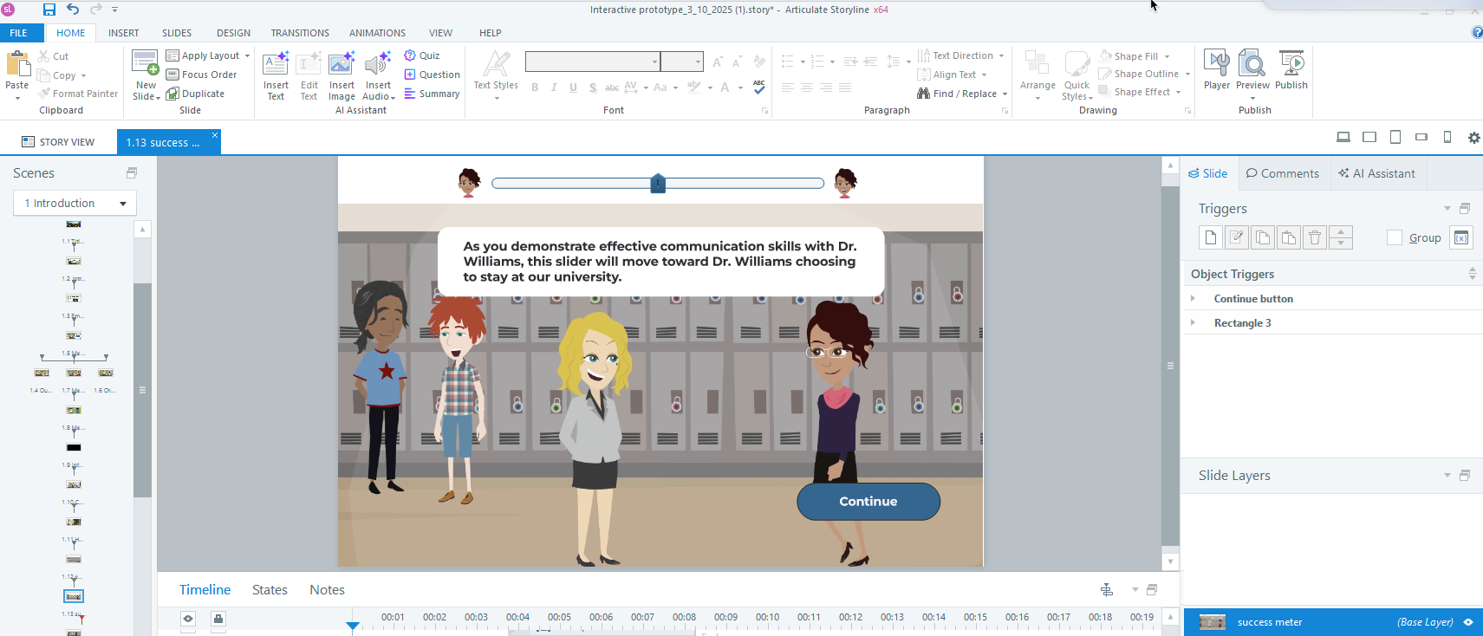Select the highlighted slide thumbnail in Scenes panel
Image resolution: width=1483 pixels, height=636 pixels.
(x=74, y=596)
